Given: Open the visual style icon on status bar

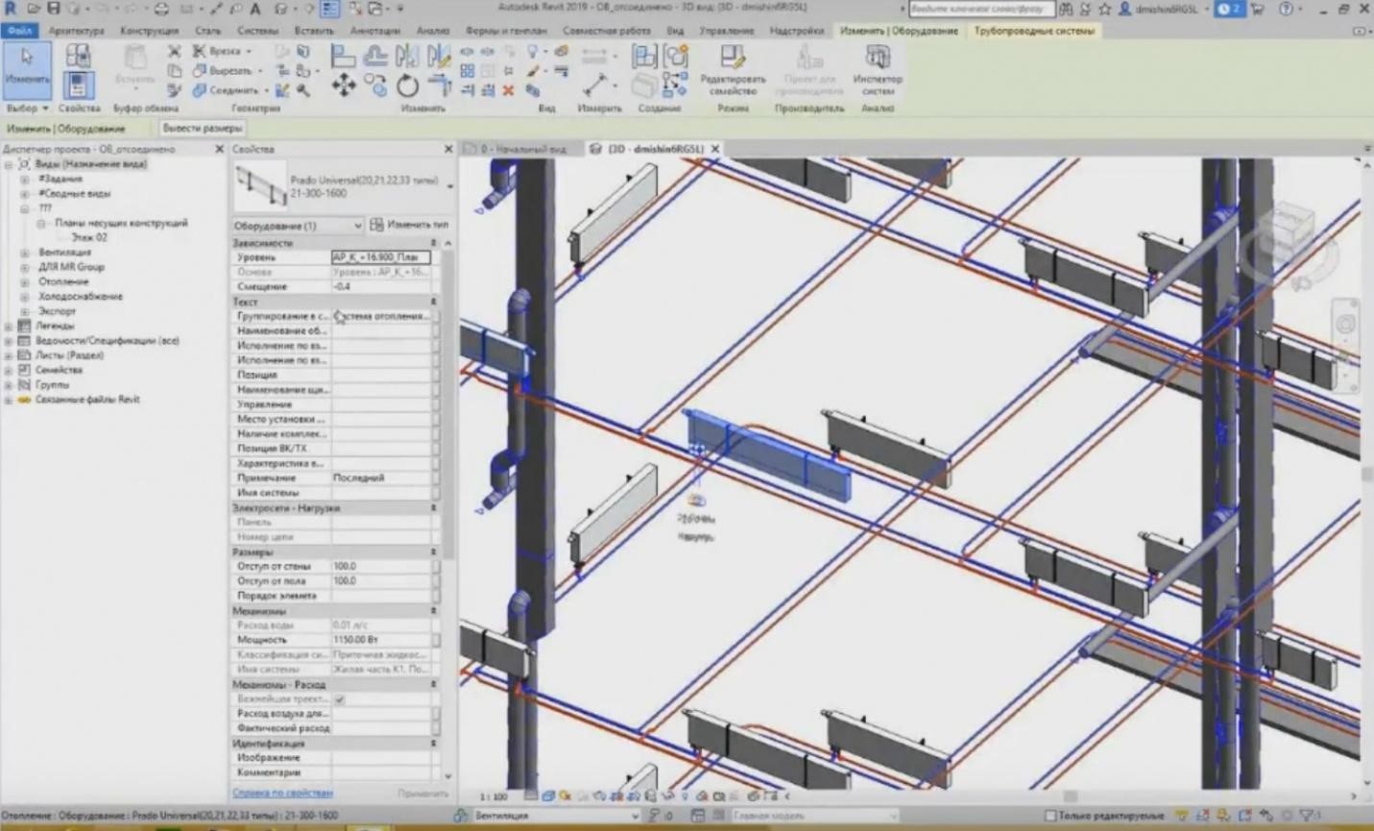Looking at the screenshot, I should point(550,796).
